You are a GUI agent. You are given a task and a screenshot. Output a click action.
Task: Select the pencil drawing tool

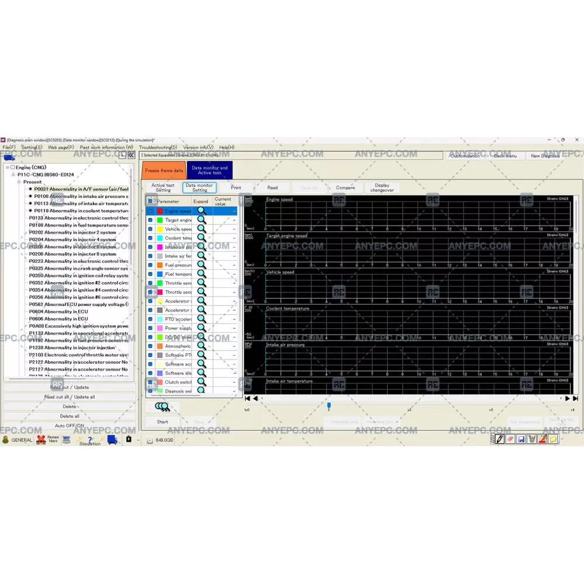click(x=499, y=439)
